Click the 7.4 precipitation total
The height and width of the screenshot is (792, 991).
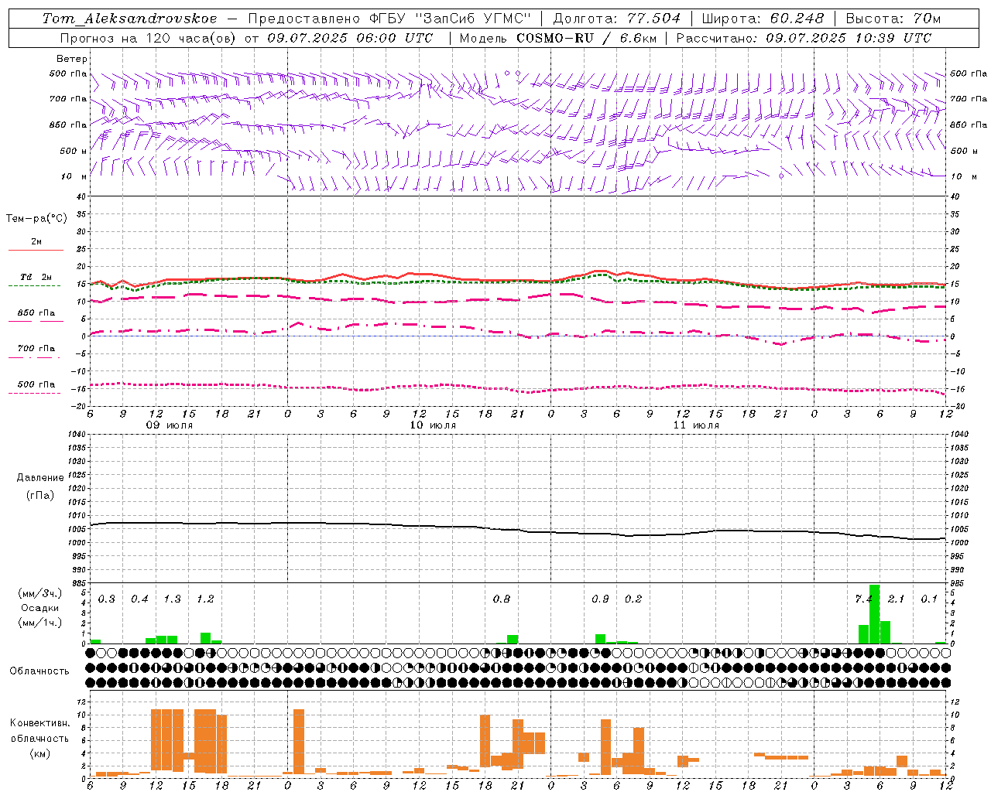coord(863,599)
